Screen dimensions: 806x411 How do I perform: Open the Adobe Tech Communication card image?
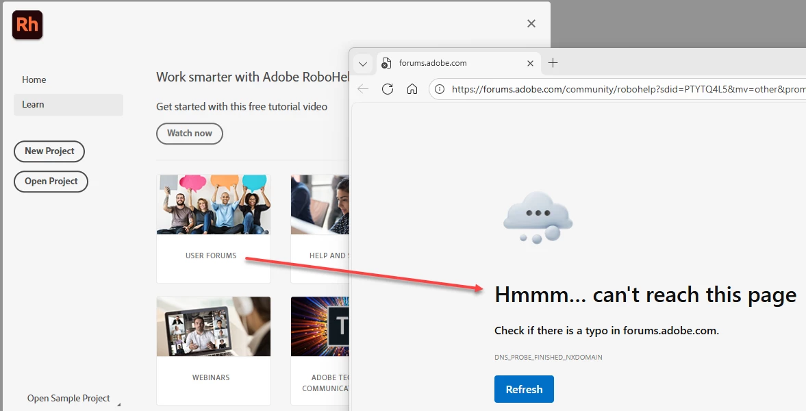[320, 326]
